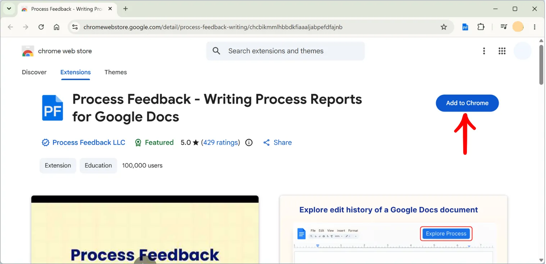Click the 100,000 users text
This screenshot has width=546, height=264.
pyautogui.click(x=142, y=166)
